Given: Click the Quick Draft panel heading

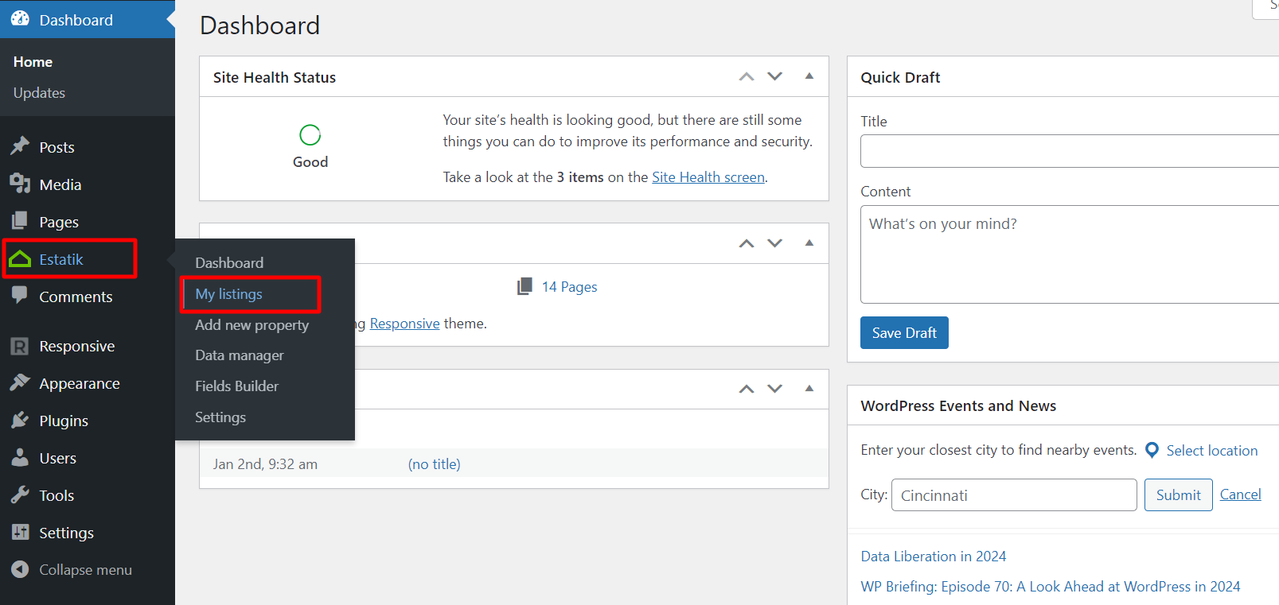Looking at the screenshot, I should [900, 77].
